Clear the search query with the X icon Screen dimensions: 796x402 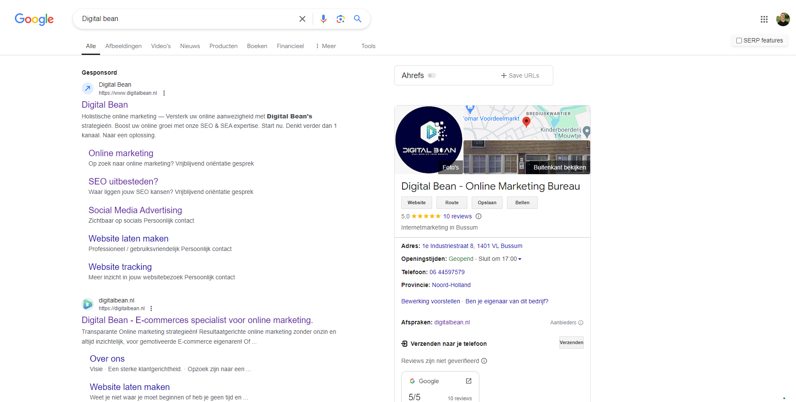[302, 19]
